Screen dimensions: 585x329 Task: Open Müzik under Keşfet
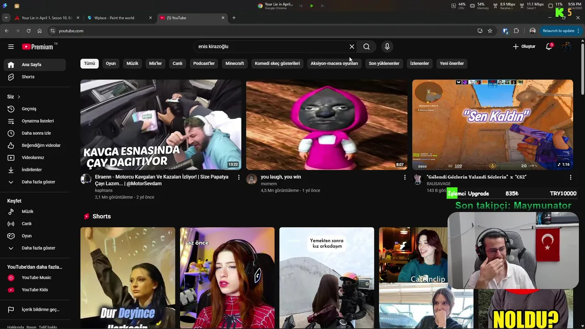click(x=35, y=212)
